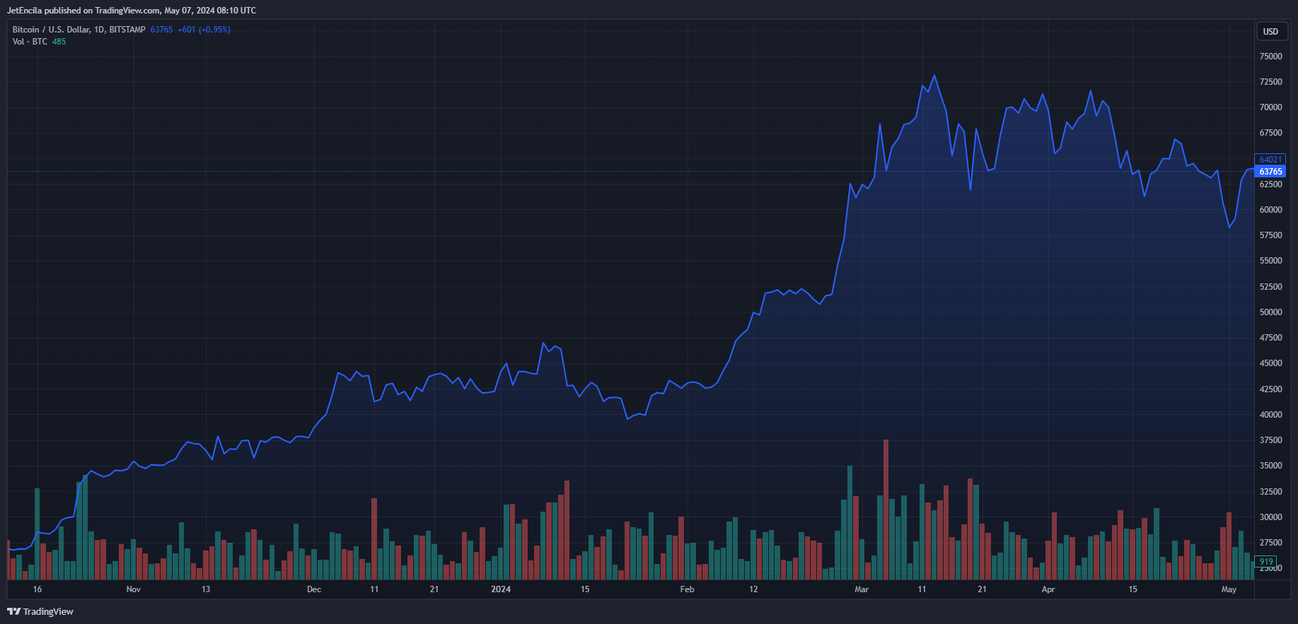Click the JetEncila published on TradingView.com header
This screenshot has height=624, width=1298.
coord(132,11)
